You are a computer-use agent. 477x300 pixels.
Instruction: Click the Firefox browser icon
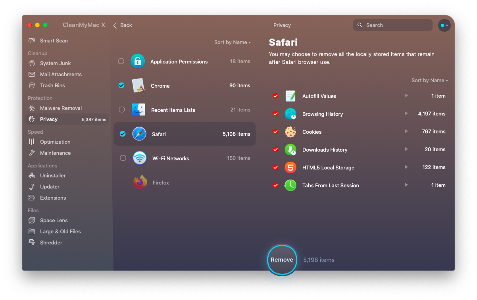click(140, 183)
